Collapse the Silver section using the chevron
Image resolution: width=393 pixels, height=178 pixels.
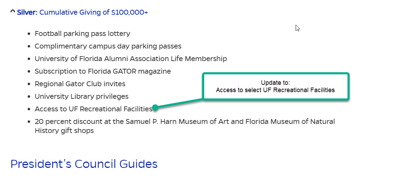pos(13,12)
